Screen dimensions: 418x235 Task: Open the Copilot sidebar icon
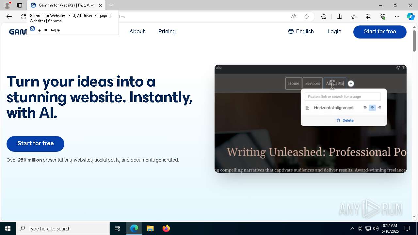[410, 17]
